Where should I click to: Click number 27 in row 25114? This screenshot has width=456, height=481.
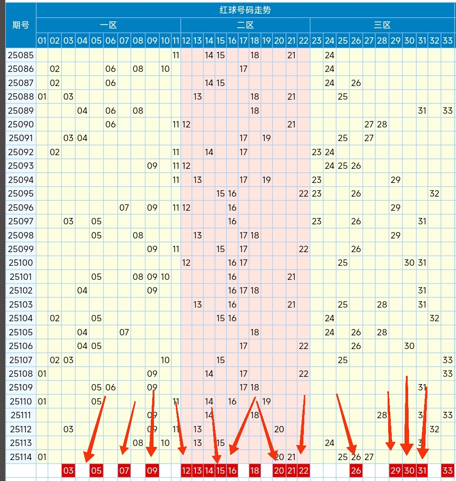point(369,457)
